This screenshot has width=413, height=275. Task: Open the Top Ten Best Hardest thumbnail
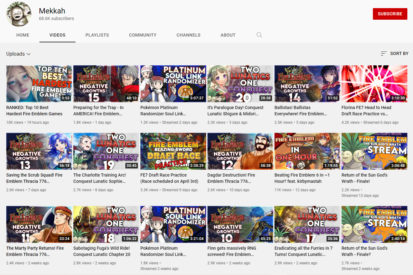point(39,84)
